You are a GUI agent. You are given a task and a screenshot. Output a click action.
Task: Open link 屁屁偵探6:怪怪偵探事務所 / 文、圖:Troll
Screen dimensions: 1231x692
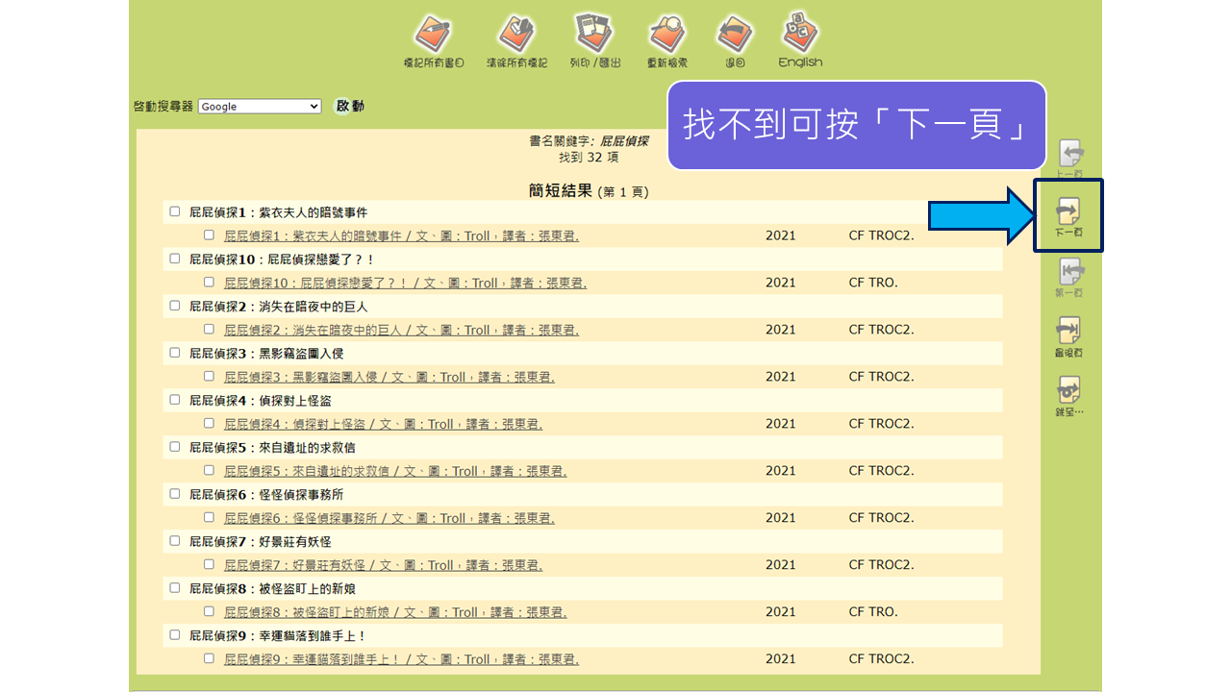(x=389, y=518)
